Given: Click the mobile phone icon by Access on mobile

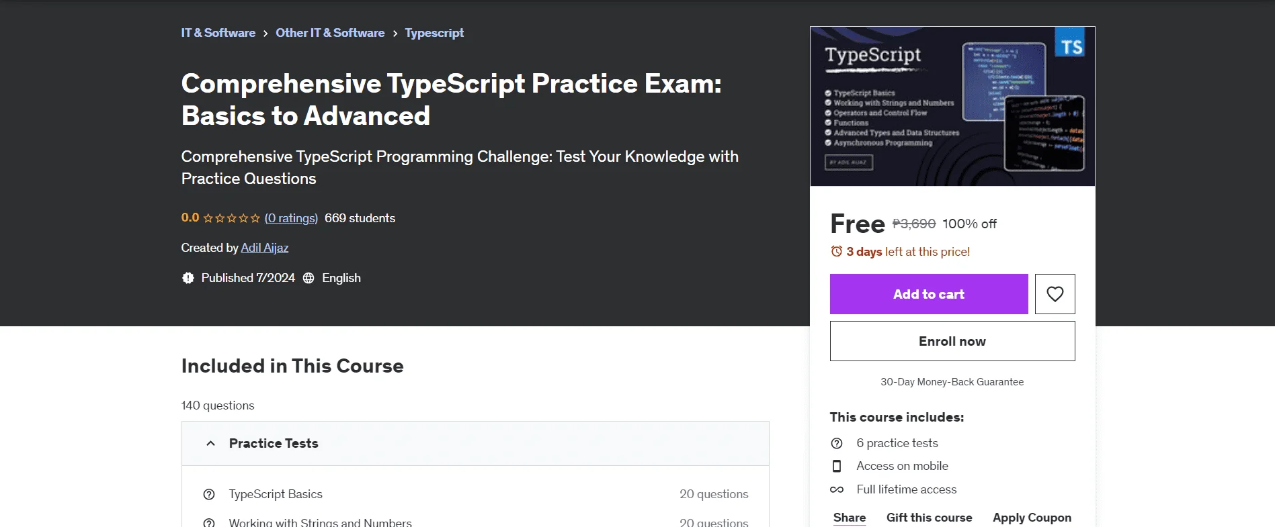Looking at the screenshot, I should click(837, 466).
